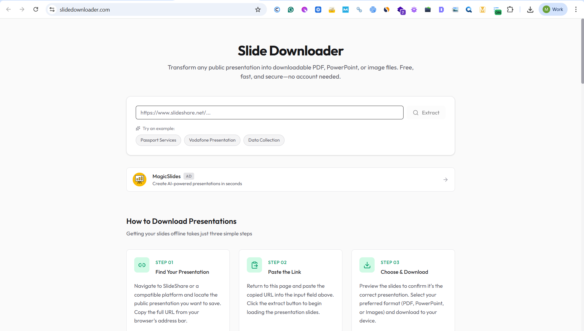Click the yellow MagicSlides logo
This screenshot has height=331, width=584.
point(139,179)
